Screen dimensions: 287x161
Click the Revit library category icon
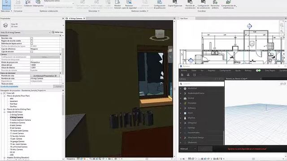coord(185,113)
